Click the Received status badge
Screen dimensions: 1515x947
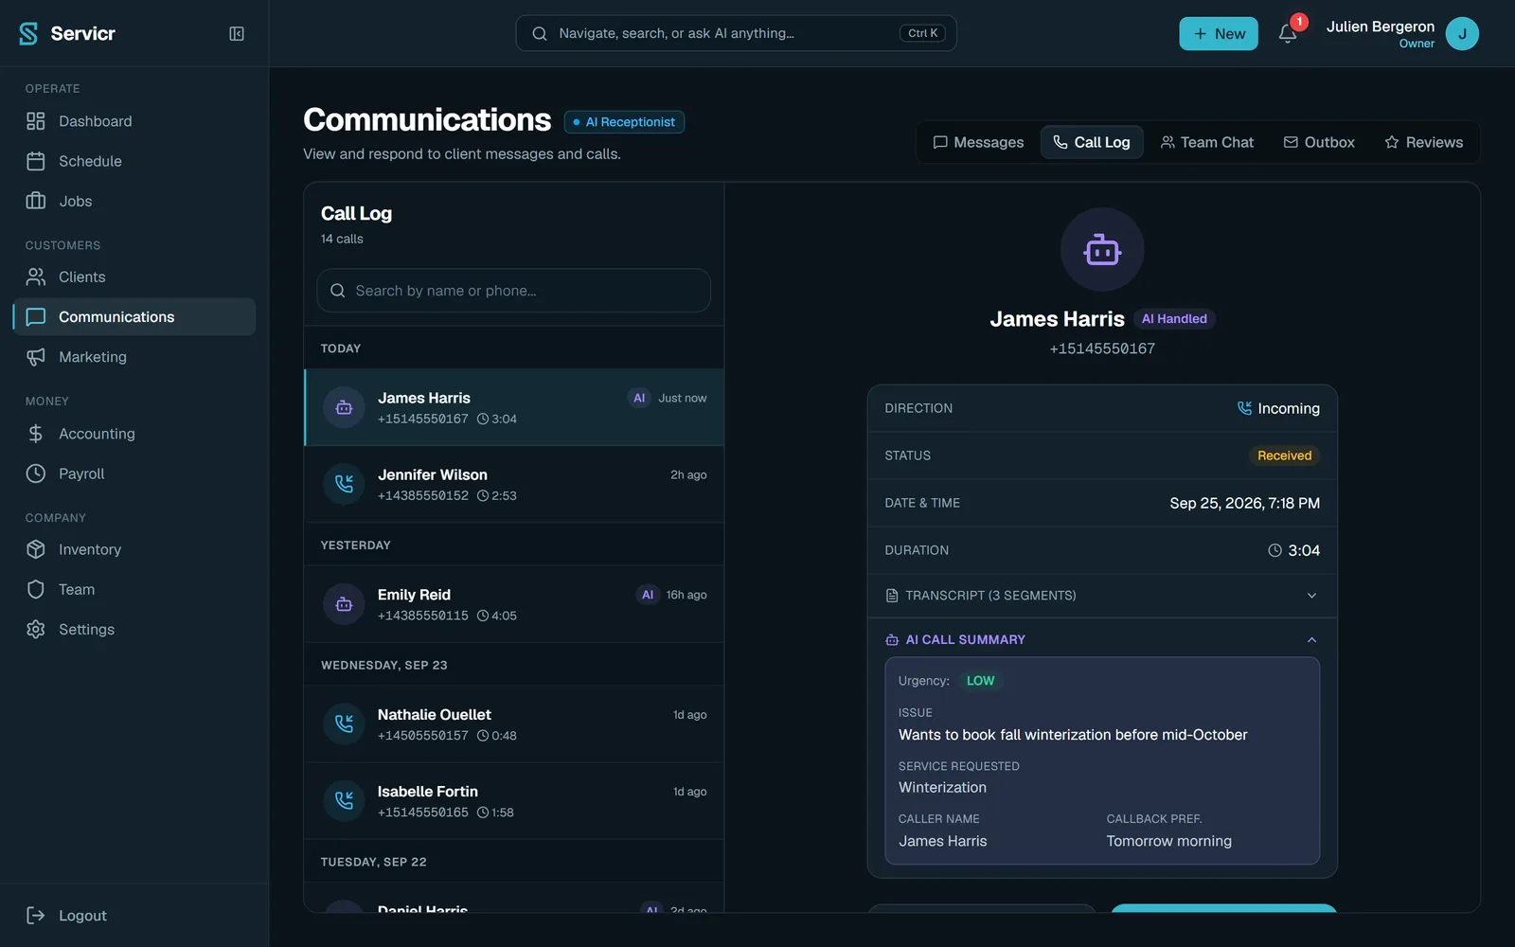click(1284, 456)
